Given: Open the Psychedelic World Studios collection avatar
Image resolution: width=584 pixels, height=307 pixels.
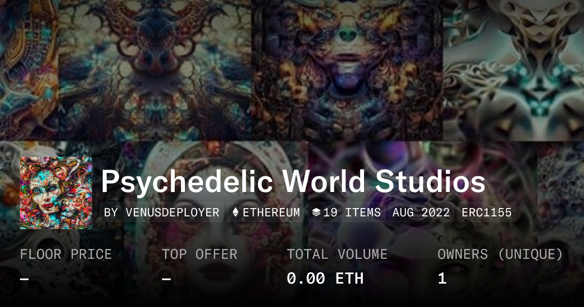Looking at the screenshot, I should click(56, 193).
